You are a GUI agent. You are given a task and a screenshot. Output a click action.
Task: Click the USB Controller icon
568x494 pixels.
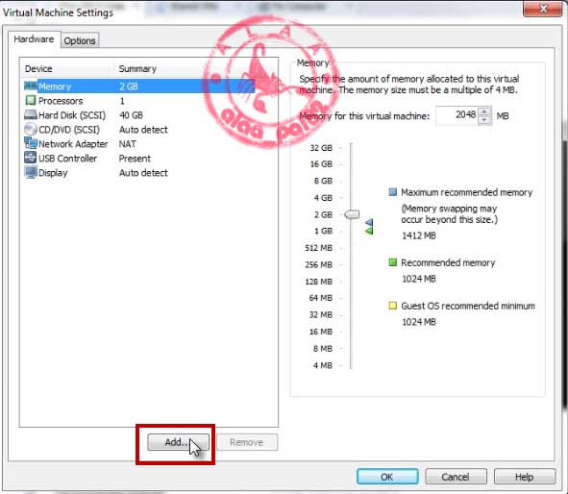coord(31,158)
